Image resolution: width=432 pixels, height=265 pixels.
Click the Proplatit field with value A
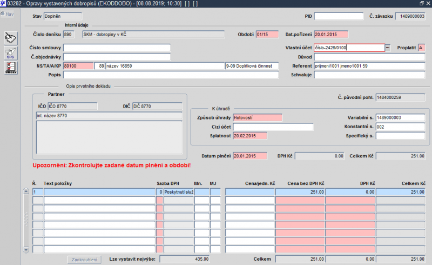click(x=421, y=48)
